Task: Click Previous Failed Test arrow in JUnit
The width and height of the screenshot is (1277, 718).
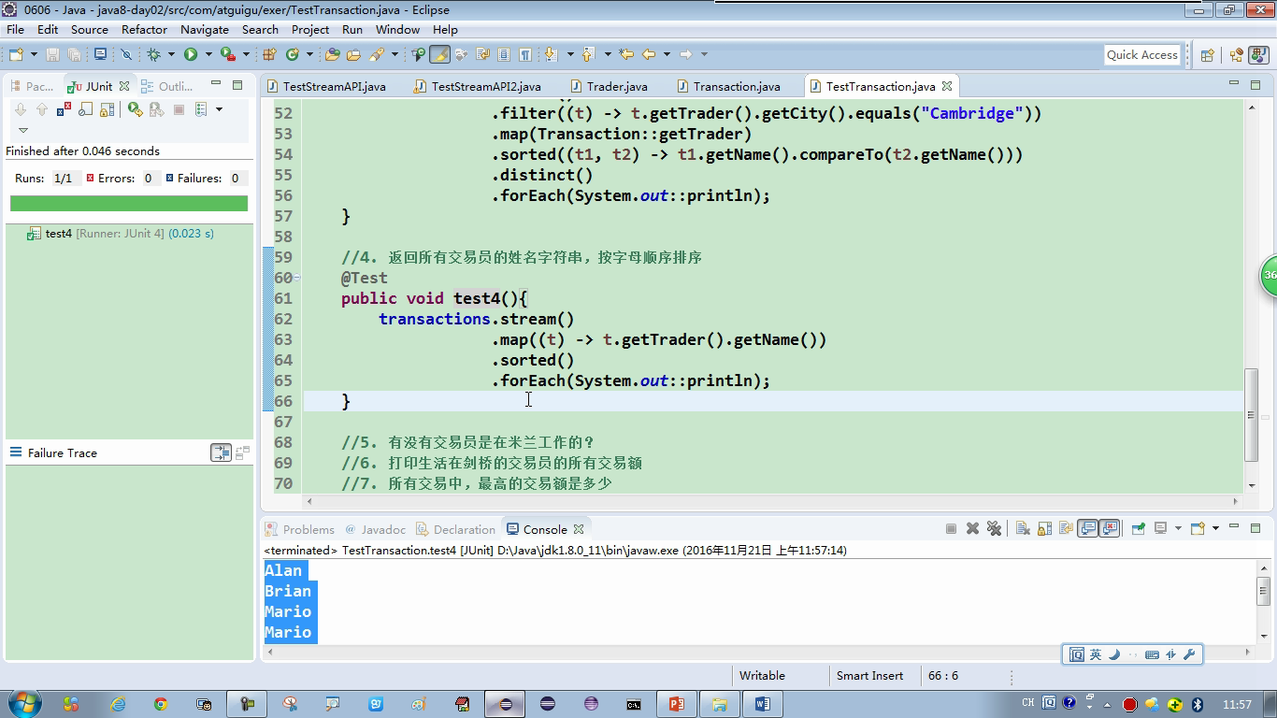Action: tap(42, 109)
